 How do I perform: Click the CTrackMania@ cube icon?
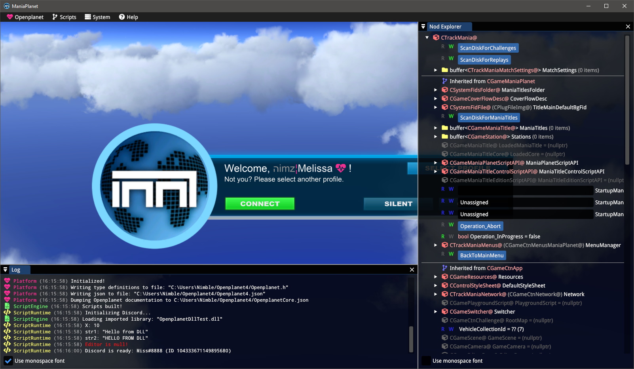pyautogui.click(x=436, y=38)
